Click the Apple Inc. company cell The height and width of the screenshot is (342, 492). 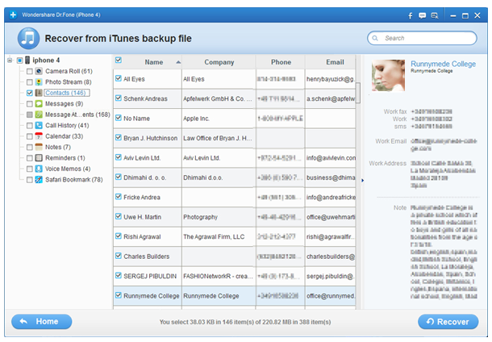[219, 119]
